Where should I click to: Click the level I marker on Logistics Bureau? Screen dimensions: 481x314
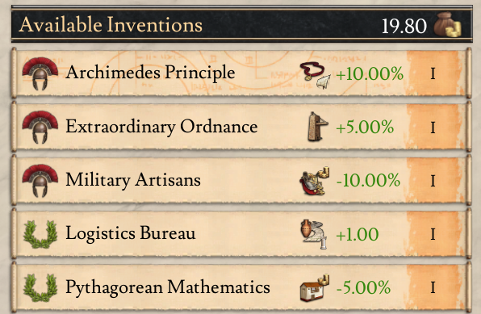(433, 235)
